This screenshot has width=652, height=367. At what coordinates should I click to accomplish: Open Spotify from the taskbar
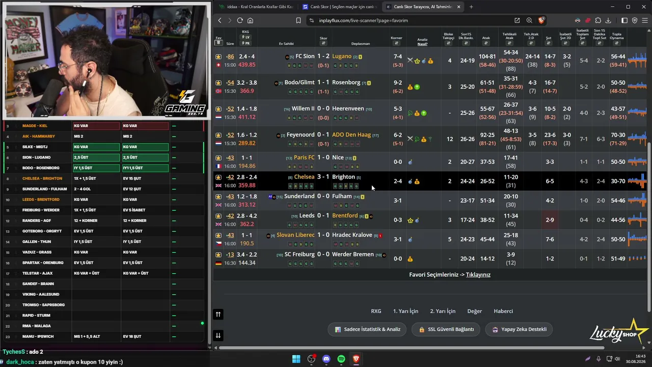point(341,359)
